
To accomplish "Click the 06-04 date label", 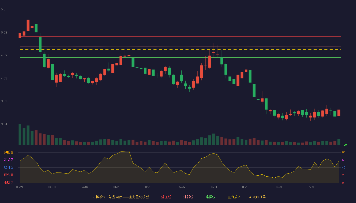I will (213, 187).
